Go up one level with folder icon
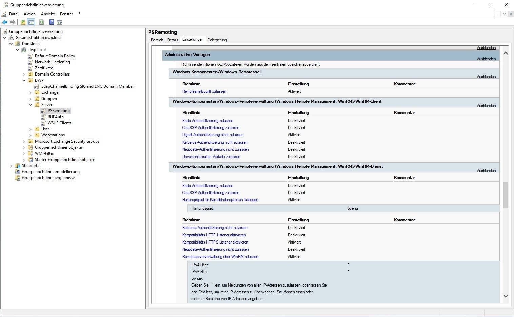Image resolution: width=514 pixels, height=317 pixels. (x=23, y=22)
